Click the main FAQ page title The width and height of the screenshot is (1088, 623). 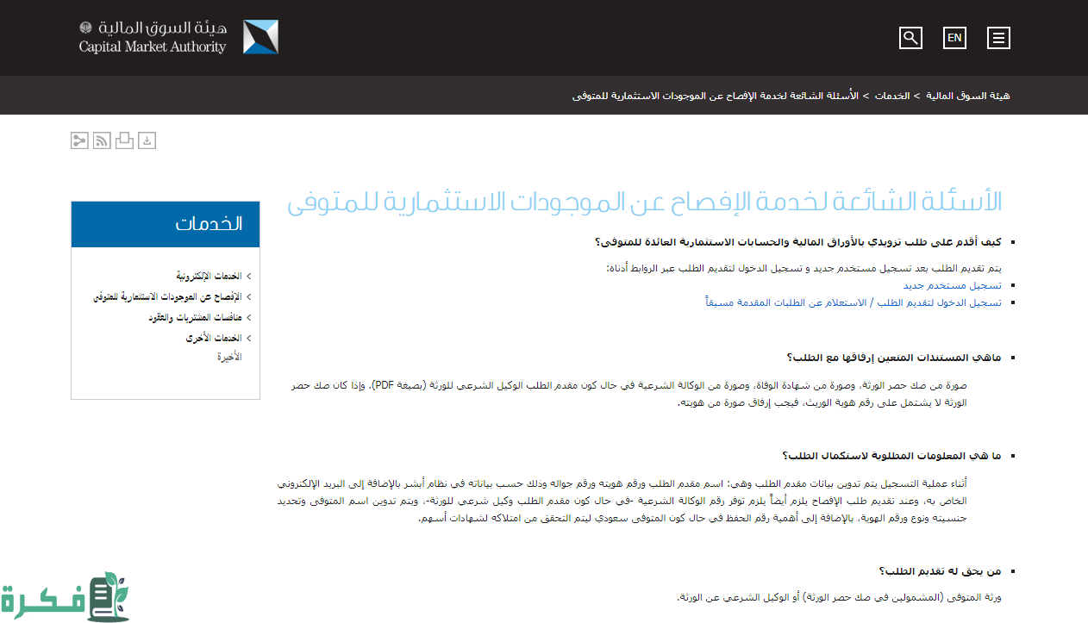tap(644, 203)
